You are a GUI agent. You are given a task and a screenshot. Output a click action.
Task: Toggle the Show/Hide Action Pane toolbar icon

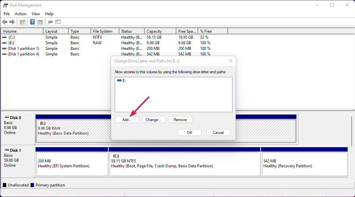click(40, 22)
